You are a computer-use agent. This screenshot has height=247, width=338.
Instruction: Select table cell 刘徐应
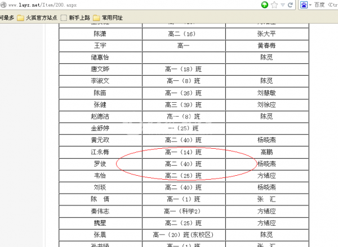tap(266, 104)
